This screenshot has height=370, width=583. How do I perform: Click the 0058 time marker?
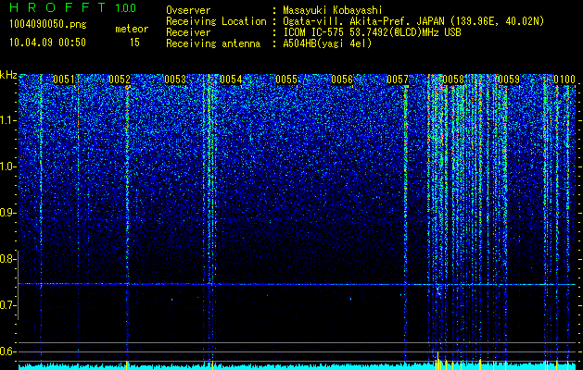tap(453, 80)
